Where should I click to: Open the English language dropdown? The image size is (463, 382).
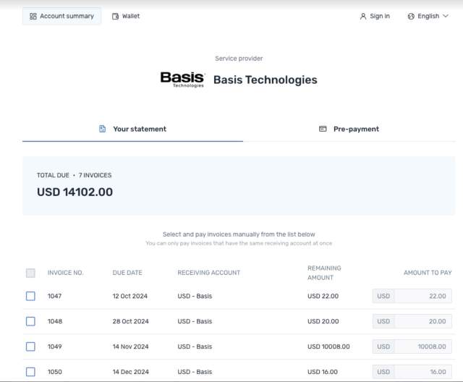pyautogui.click(x=428, y=16)
